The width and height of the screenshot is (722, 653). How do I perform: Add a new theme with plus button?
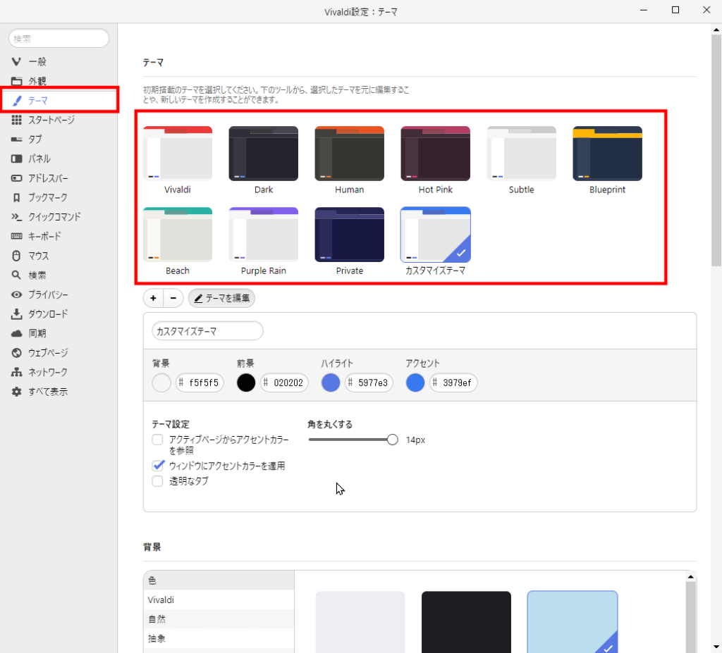coord(153,298)
